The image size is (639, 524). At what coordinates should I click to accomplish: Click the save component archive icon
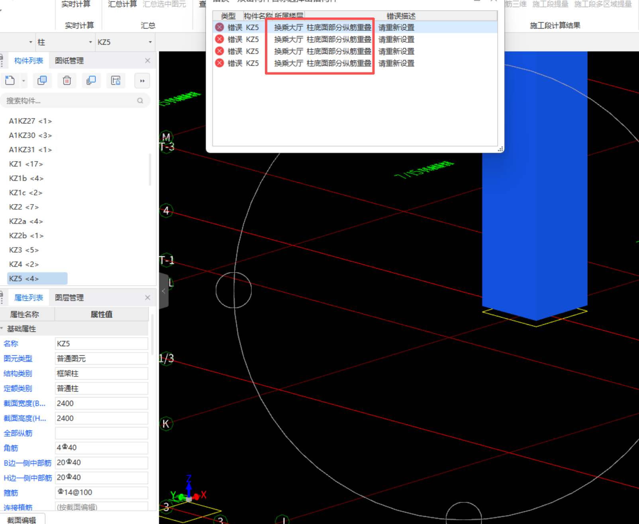pos(116,80)
